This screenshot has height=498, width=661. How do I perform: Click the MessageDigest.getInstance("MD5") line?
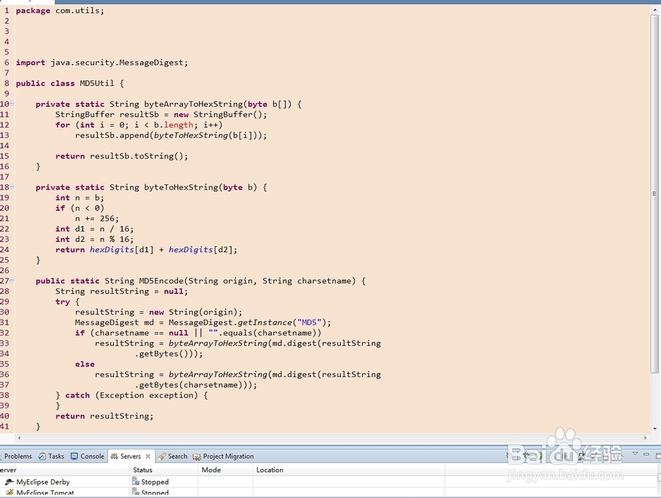pos(203,322)
